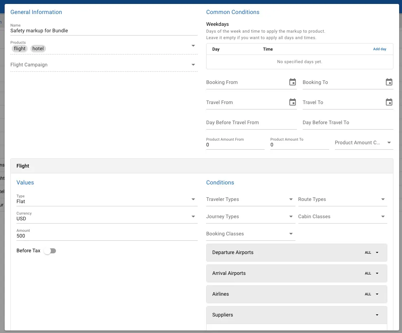
Task: Open the Type dropdown showing Flat
Action: point(107,199)
